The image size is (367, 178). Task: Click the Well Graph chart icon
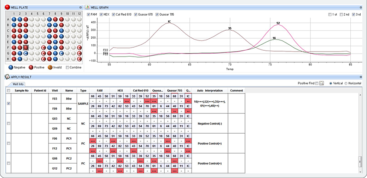click(87, 8)
